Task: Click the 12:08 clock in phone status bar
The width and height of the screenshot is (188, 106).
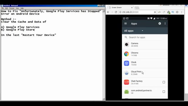Action: (x=164, y=18)
